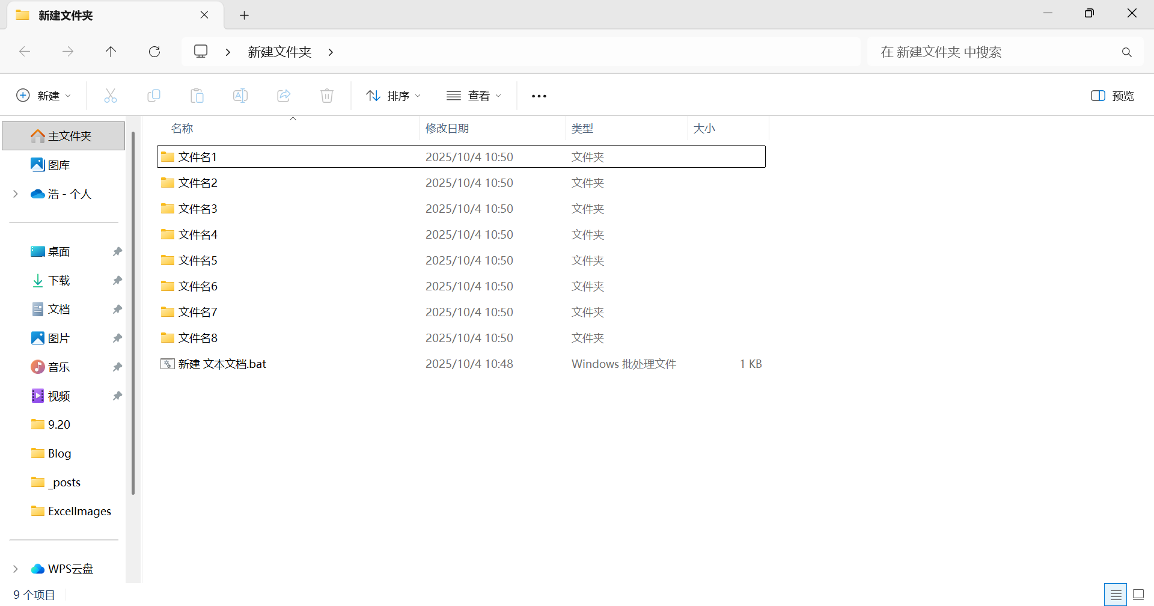Open a new tab with plus button

point(244,15)
